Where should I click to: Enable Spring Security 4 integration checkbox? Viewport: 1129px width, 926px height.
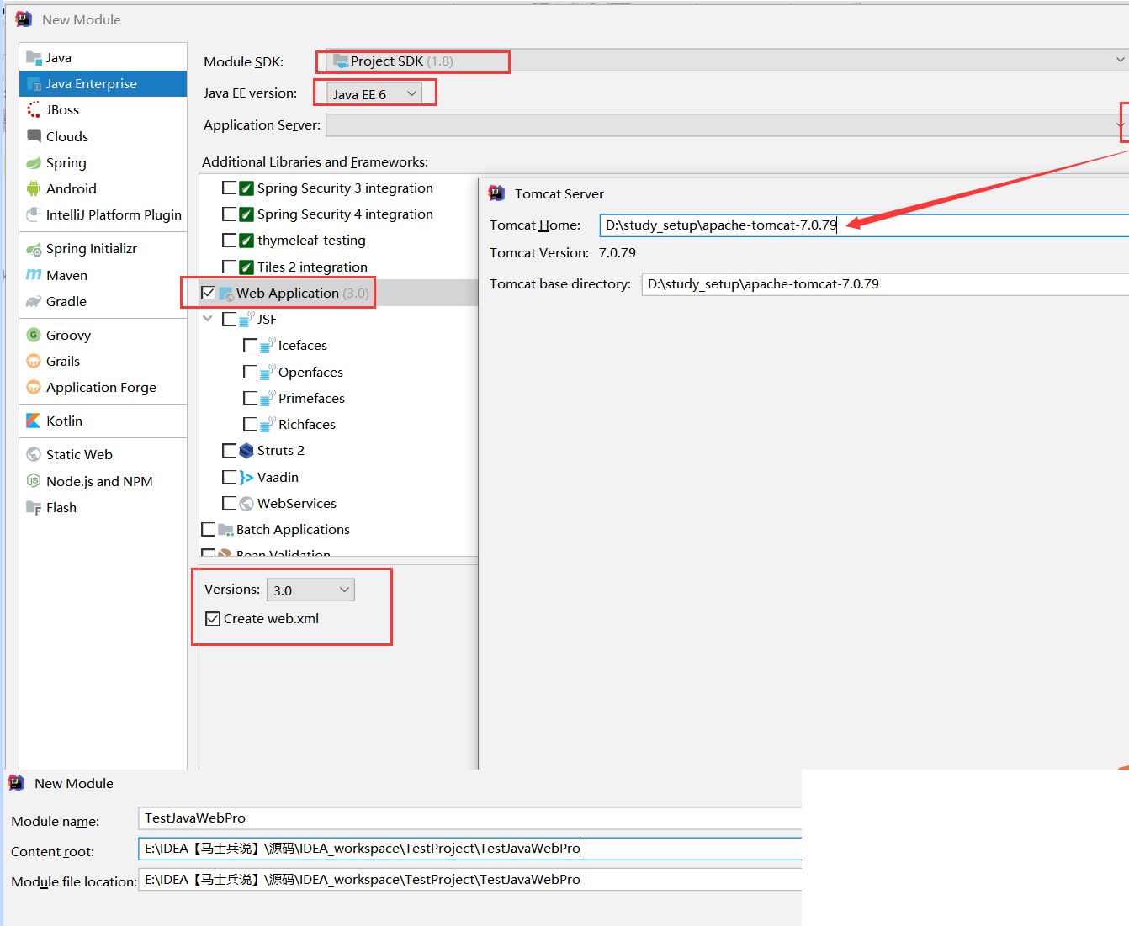coord(229,214)
